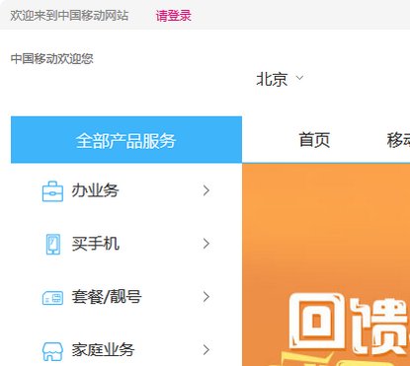
Task: Open the 请登录 login link
Action: tap(173, 16)
